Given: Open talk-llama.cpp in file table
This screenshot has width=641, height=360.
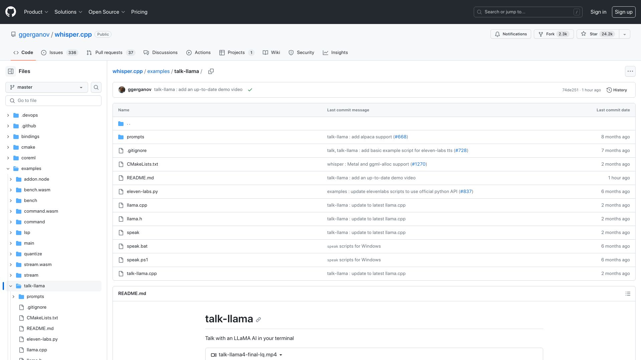Looking at the screenshot, I should click(142, 274).
